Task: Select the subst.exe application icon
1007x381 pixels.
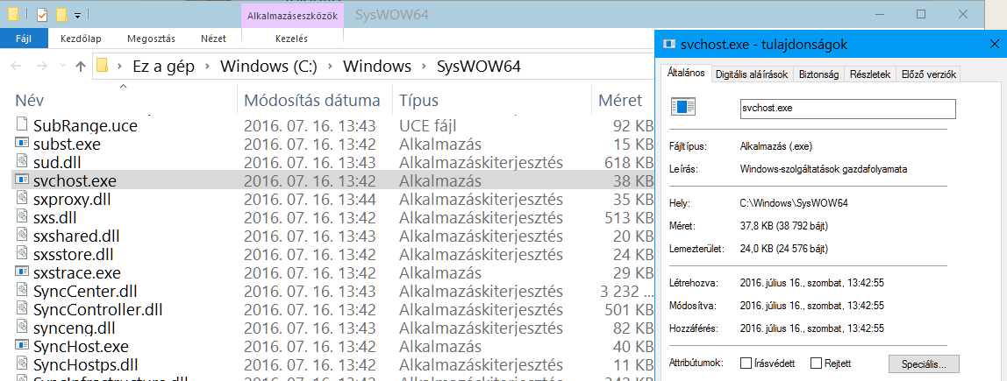Action: tap(22, 144)
